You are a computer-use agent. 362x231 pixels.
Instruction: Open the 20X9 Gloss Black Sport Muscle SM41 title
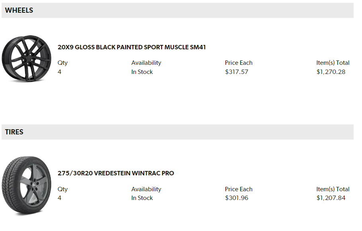131,47
